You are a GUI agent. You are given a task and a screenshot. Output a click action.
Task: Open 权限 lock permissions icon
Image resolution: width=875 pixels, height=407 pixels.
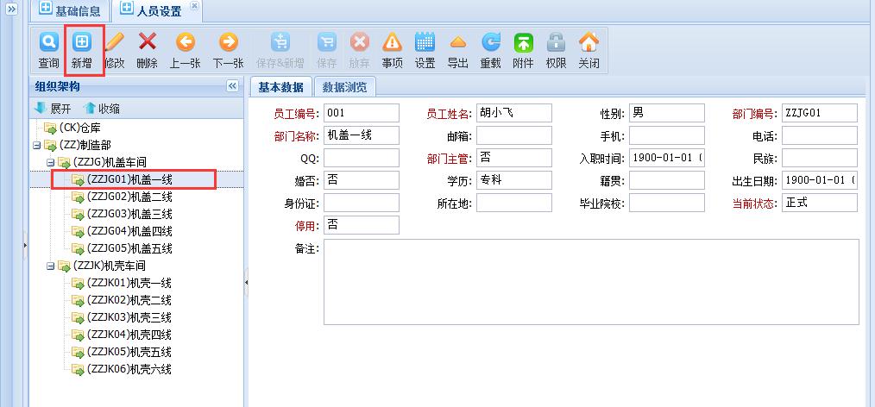click(x=556, y=41)
